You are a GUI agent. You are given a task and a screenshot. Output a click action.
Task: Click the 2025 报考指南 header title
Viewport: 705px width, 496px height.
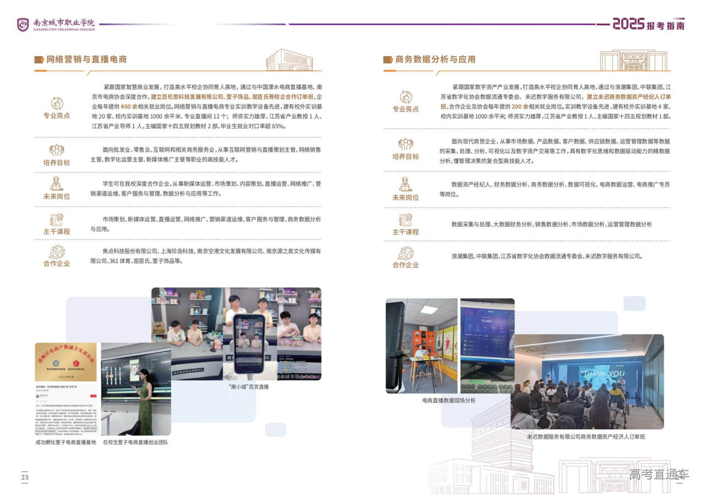pyautogui.click(x=648, y=24)
